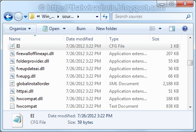Click the file name firewallofflineapi.dll

35,54
